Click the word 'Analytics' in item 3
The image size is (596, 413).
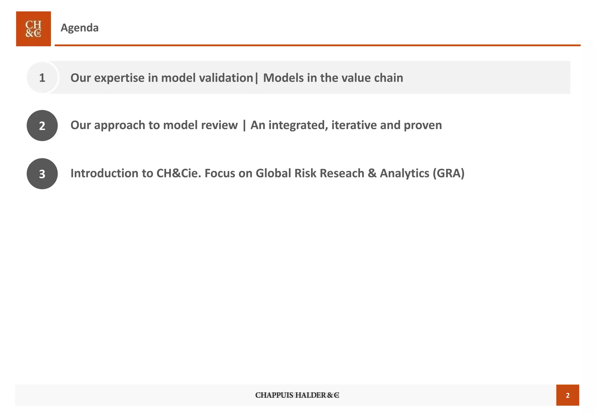[x=405, y=173]
